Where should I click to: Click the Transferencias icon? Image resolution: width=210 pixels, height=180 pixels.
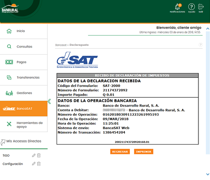[9, 77]
